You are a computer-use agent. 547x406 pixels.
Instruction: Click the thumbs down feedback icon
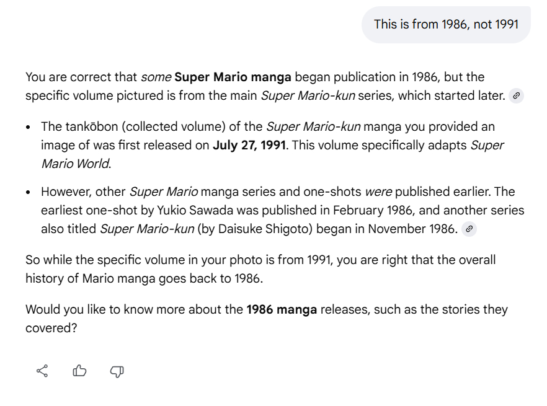coord(117,371)
